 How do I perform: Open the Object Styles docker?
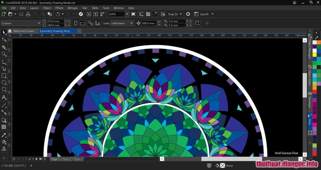coord(310,75)
